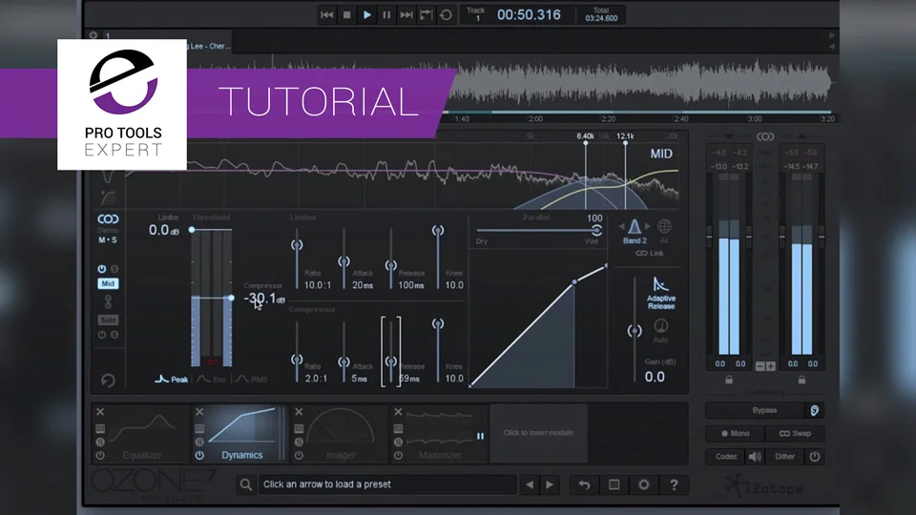Open the Dynamics module

tap(241, 434)
